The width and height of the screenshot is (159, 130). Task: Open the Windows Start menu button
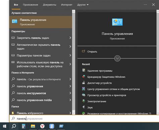[x=4, y=126]
